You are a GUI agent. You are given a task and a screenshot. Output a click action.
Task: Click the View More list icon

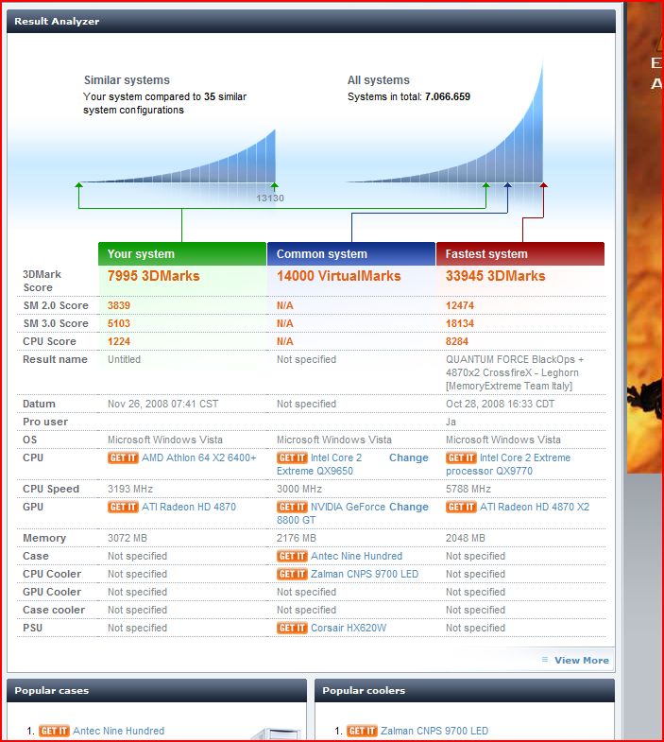(x=545, y=660)
